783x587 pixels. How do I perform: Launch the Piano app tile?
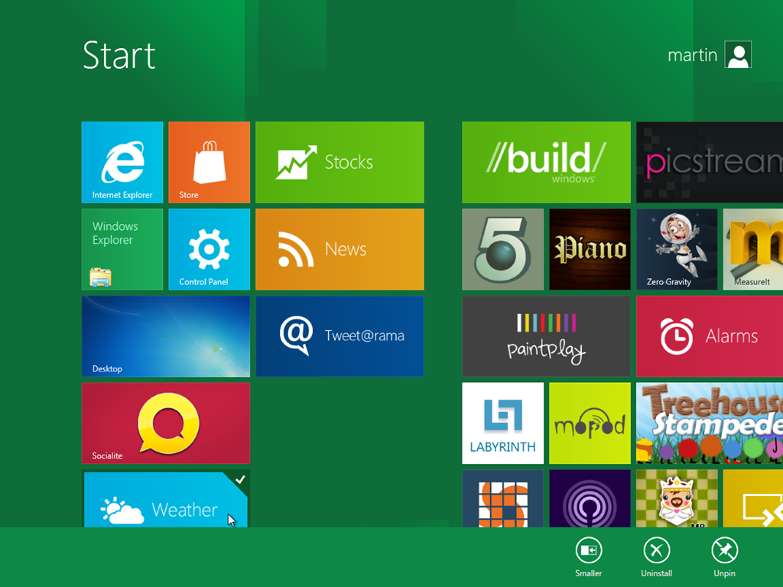pos(590,249)
